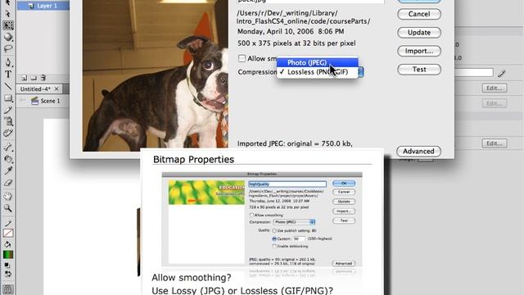The image size is (524, 295).
Task: Select the Subselection arrow tool
Action: [8, 14]
